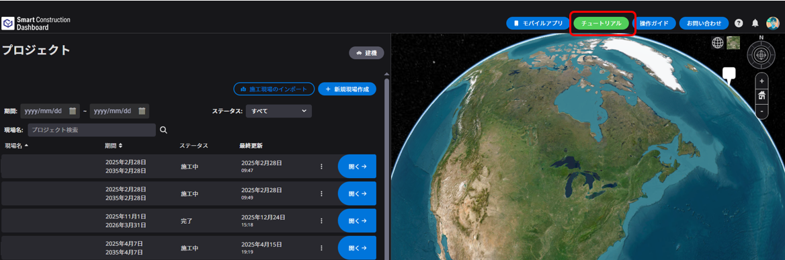This screenshot has height=260, width=785.
Task: Click the 建機 button
Action: pyautogui.click(x=366, y=53)
